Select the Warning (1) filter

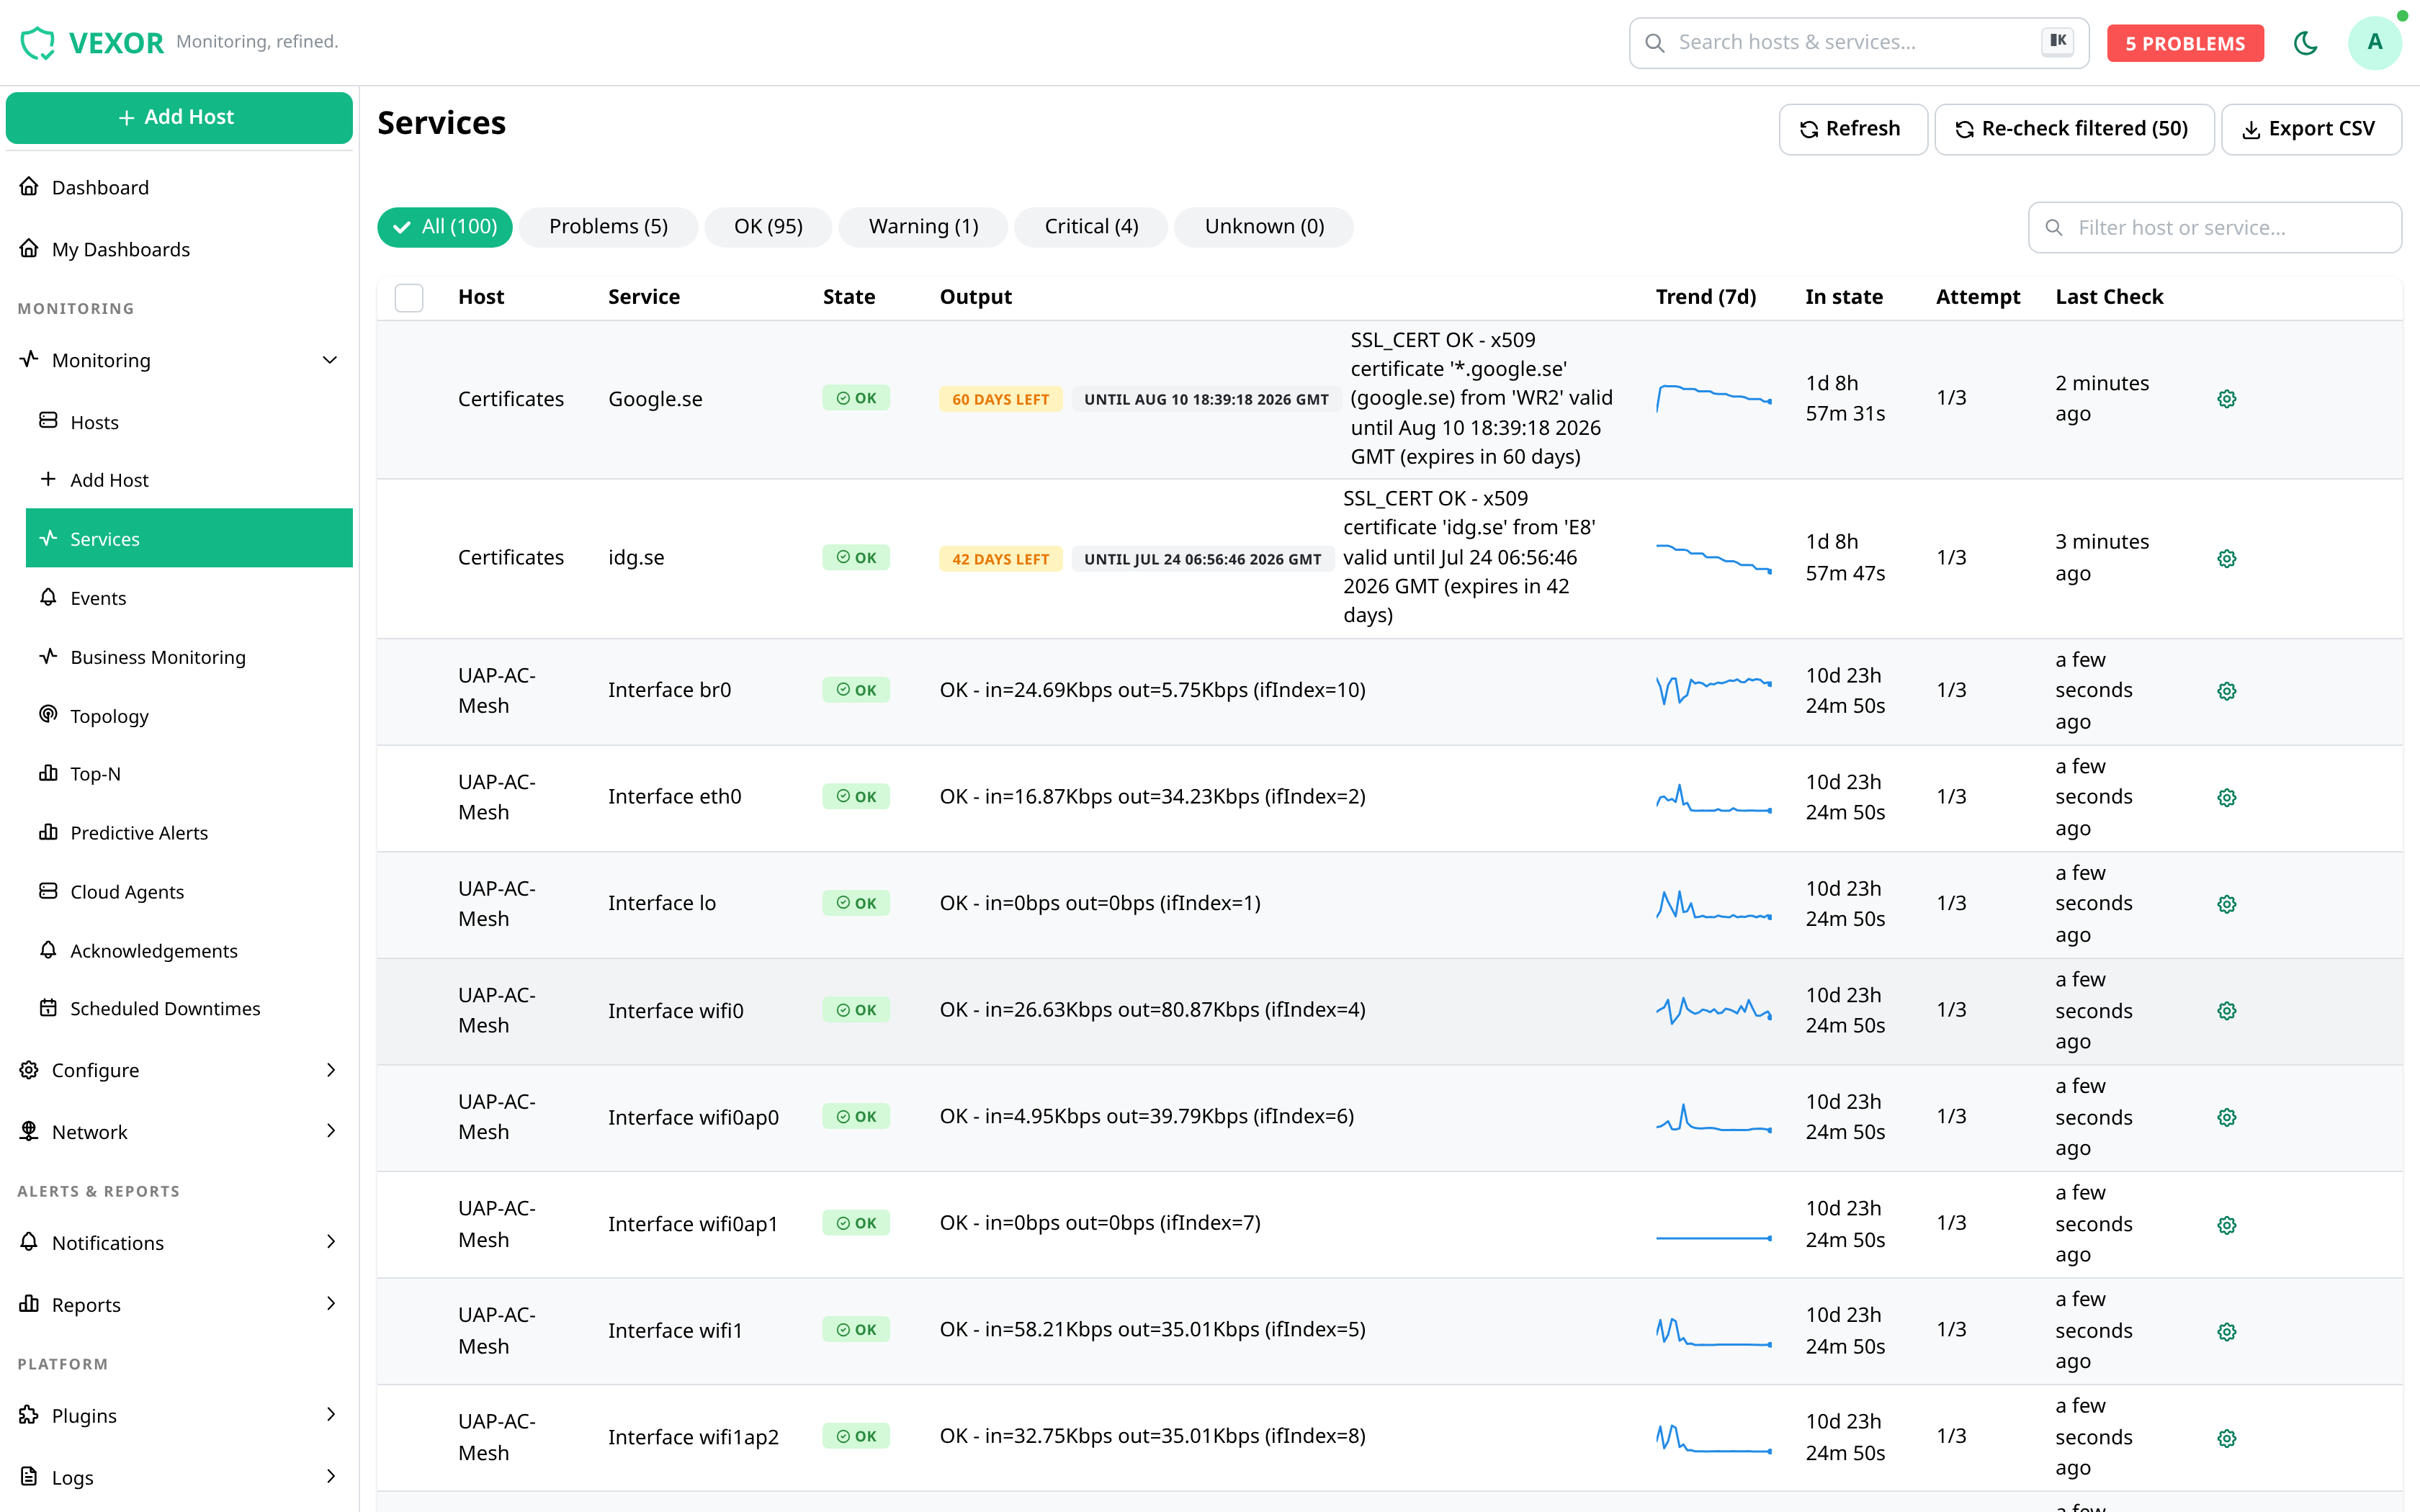923,227
